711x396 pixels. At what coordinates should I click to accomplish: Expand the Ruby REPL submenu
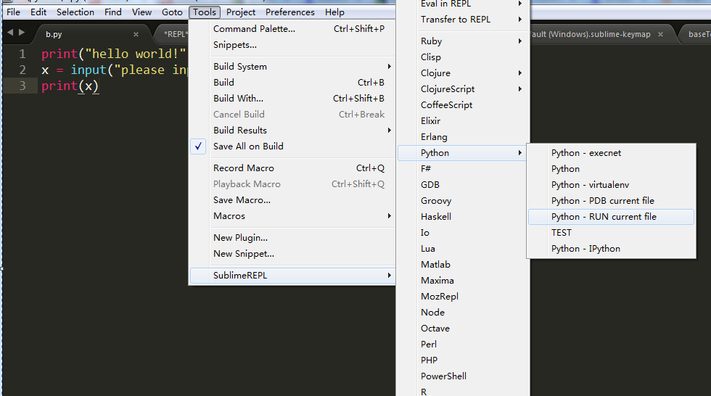[463, 41]
